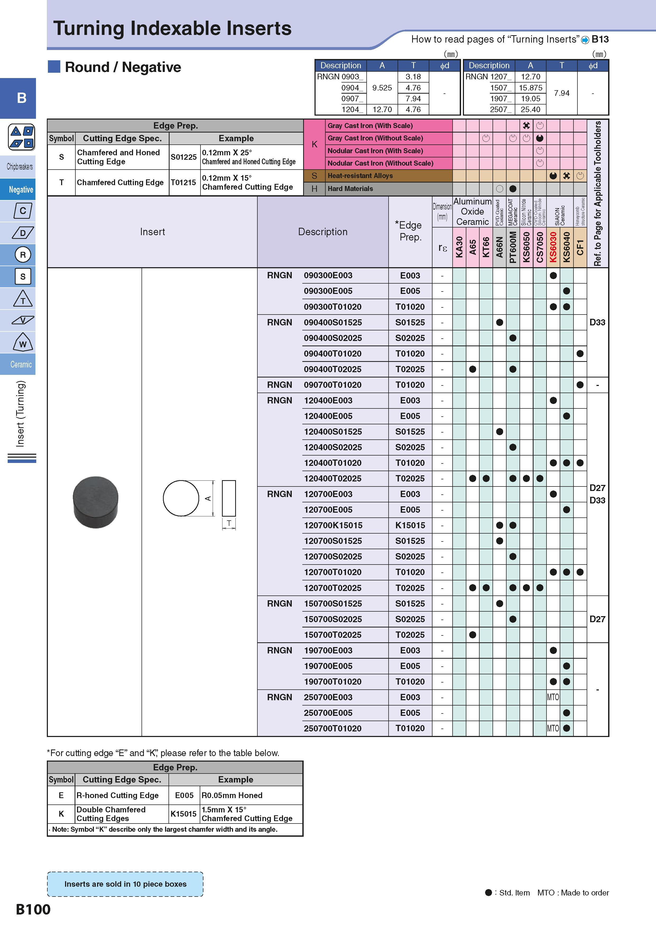The image size is (656, 928).
Task: Click the CF1 grade column header
Action: click(x=580, y=247)
